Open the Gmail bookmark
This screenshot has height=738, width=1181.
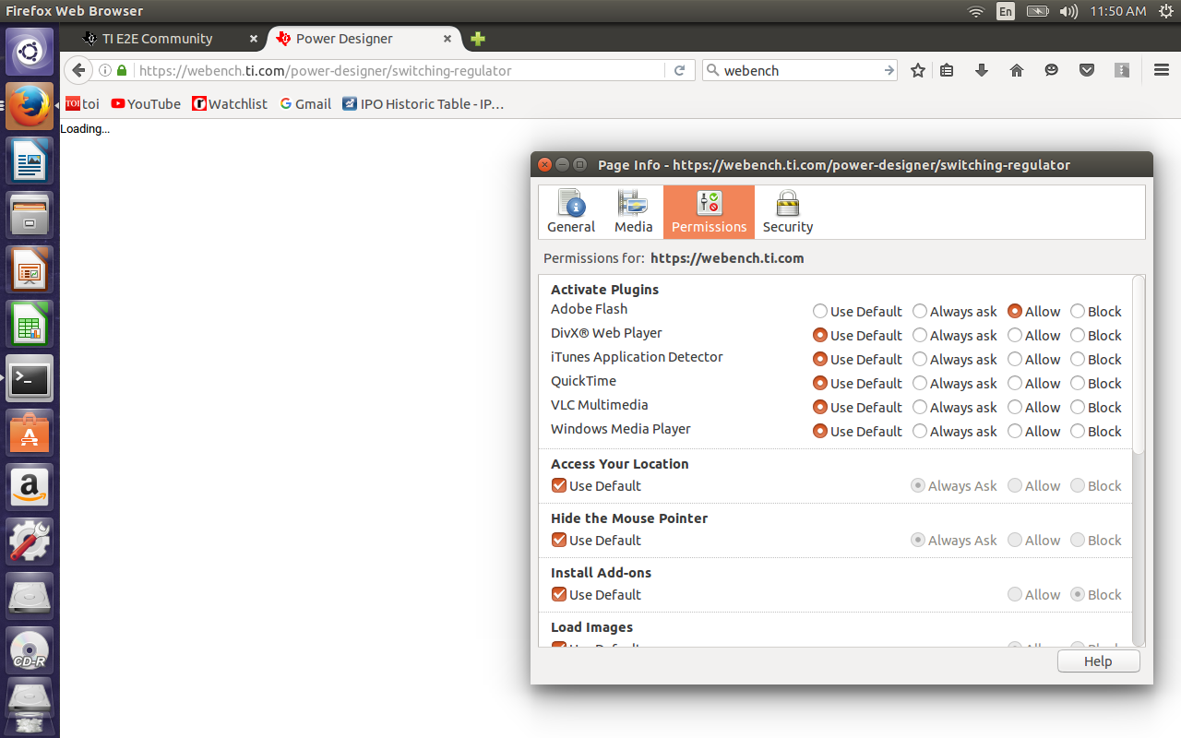pos(305,104)
